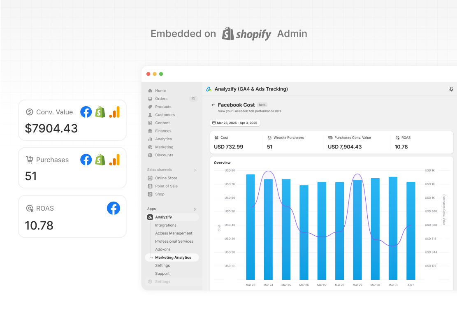Open the Analytics bar-chart icon in the sidebar
This screenshot has width=457, height=325.
click(x=150, y=139)
